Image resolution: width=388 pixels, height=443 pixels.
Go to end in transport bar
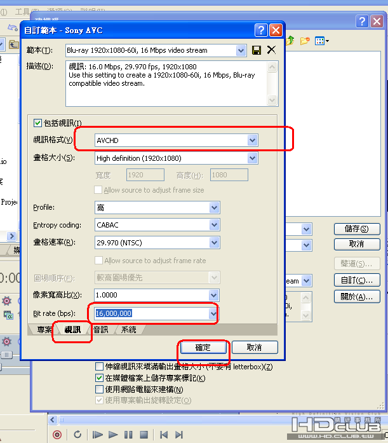179,435
